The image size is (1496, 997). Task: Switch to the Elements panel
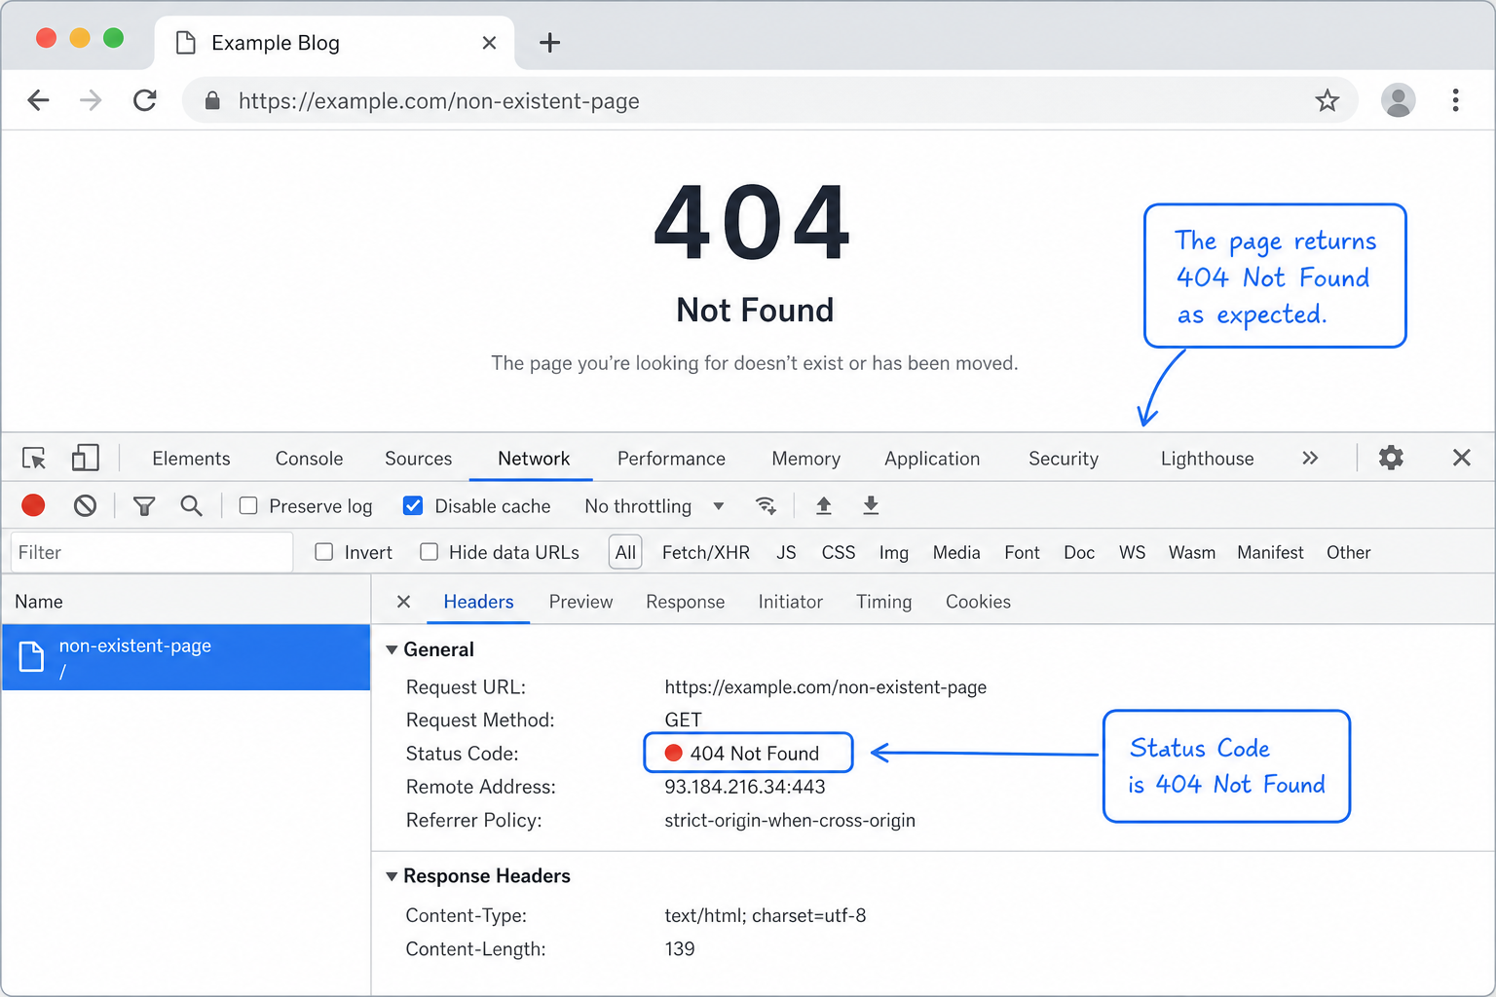[191, 459]
